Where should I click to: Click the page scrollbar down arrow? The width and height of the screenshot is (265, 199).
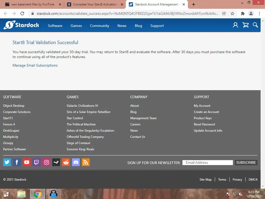[x=263, y=187]
